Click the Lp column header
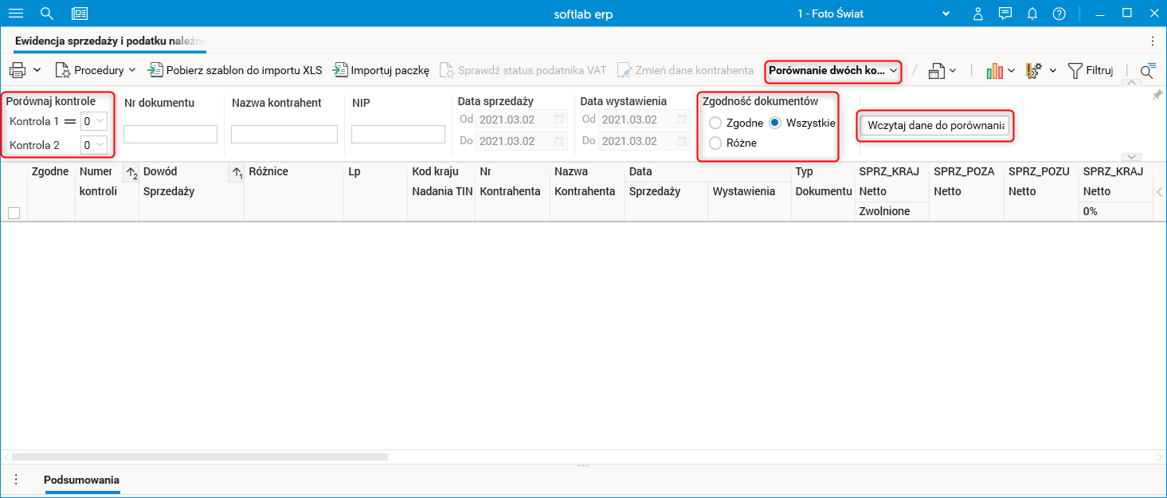The width and height of the screenshot is (1167, 498). pyautogui.click(x=376, y=191)
